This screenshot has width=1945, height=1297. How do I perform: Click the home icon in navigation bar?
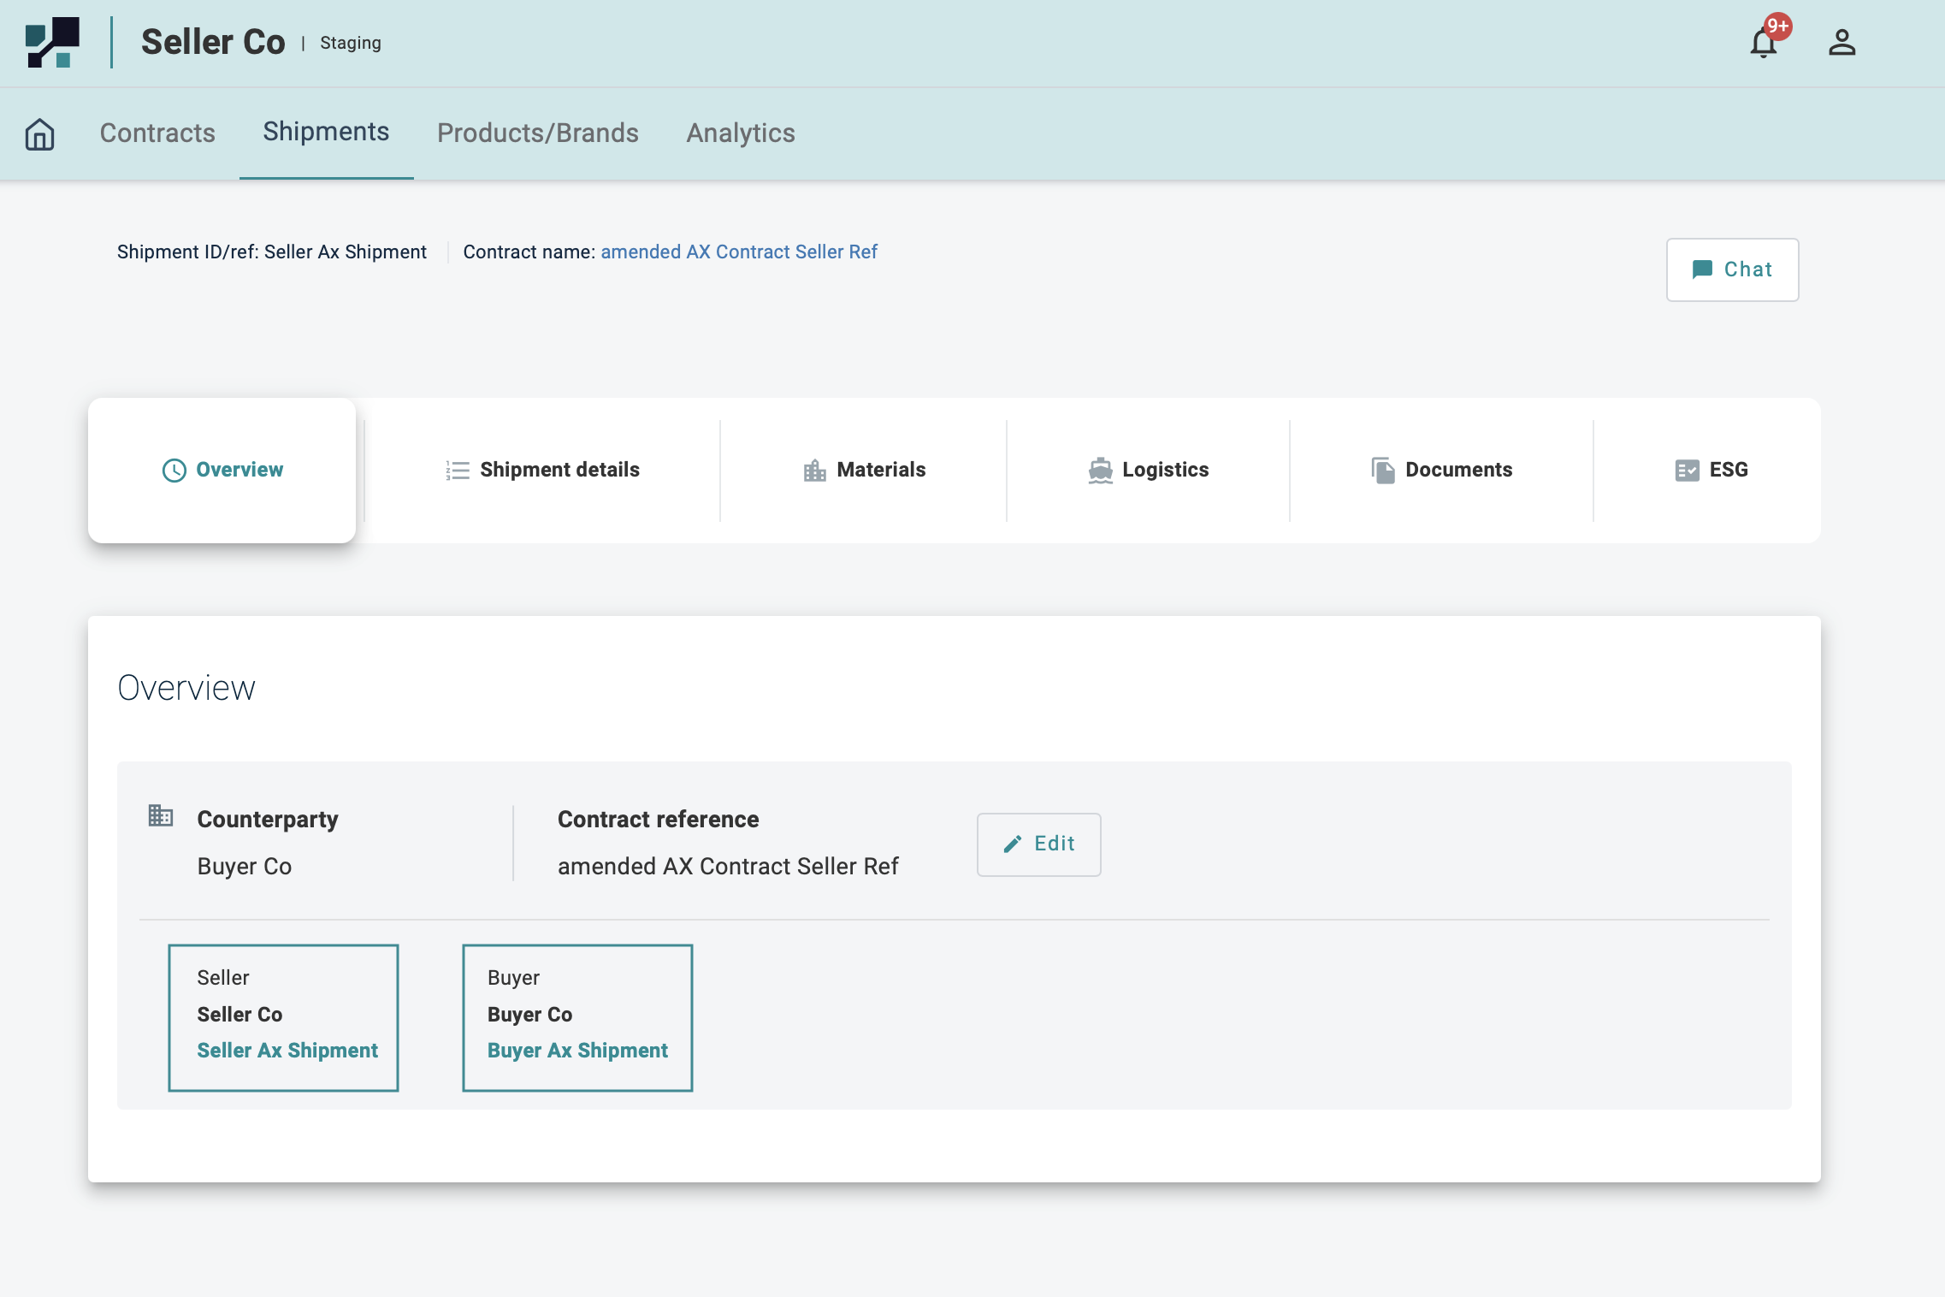click(x=40, y=133)
